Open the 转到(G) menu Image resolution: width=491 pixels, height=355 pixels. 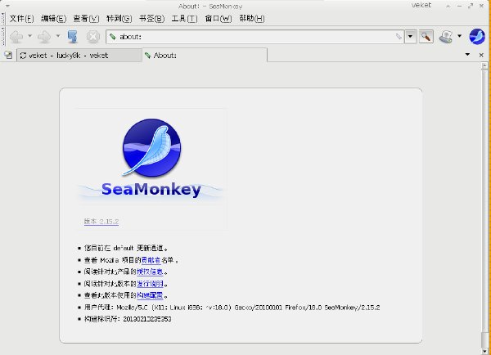click(x=119, y=19)
